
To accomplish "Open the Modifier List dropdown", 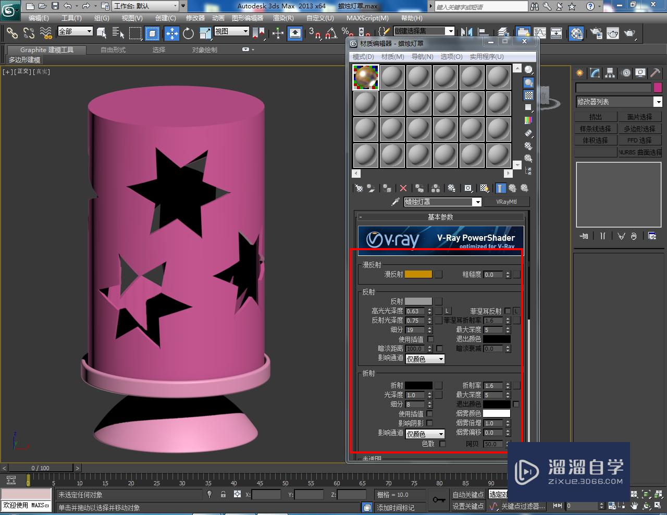I will point(619,102).
